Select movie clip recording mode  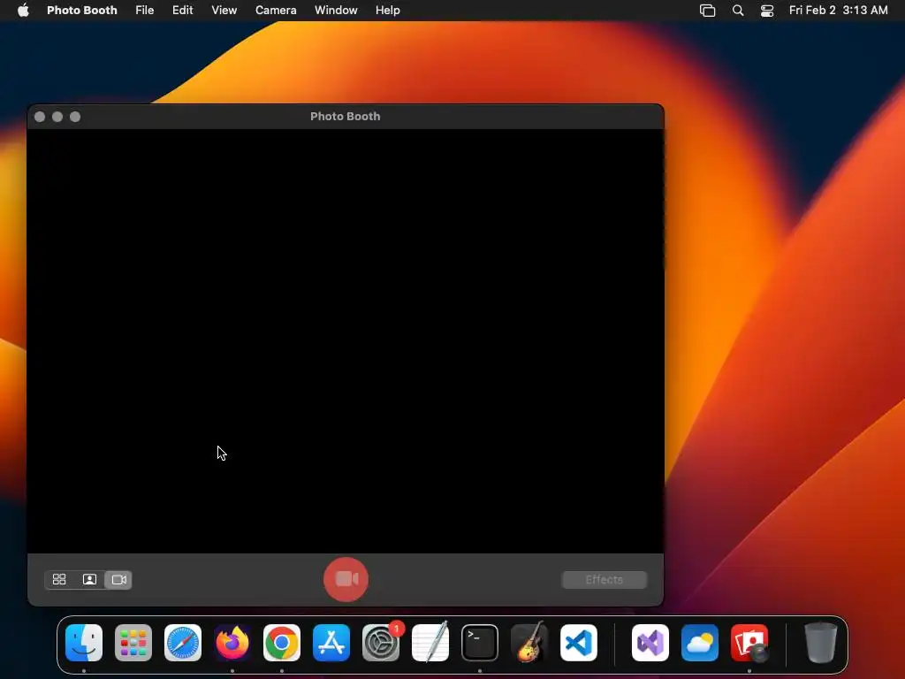(119, 579)
